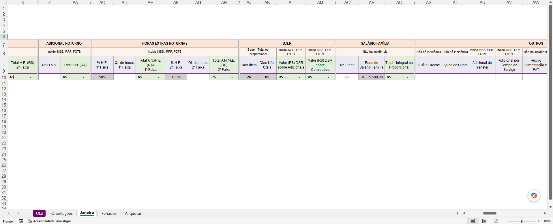Show next sheet tabs arrow
Screen dimensions: 553x224
coord(18,213)
